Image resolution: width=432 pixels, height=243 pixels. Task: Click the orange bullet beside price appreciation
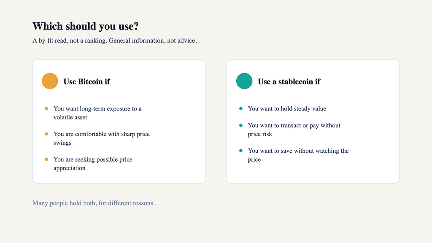tap(46, 159)
